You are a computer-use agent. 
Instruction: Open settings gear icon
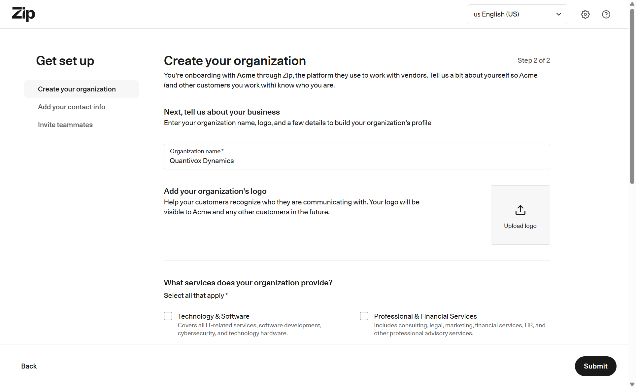[585, 14]
